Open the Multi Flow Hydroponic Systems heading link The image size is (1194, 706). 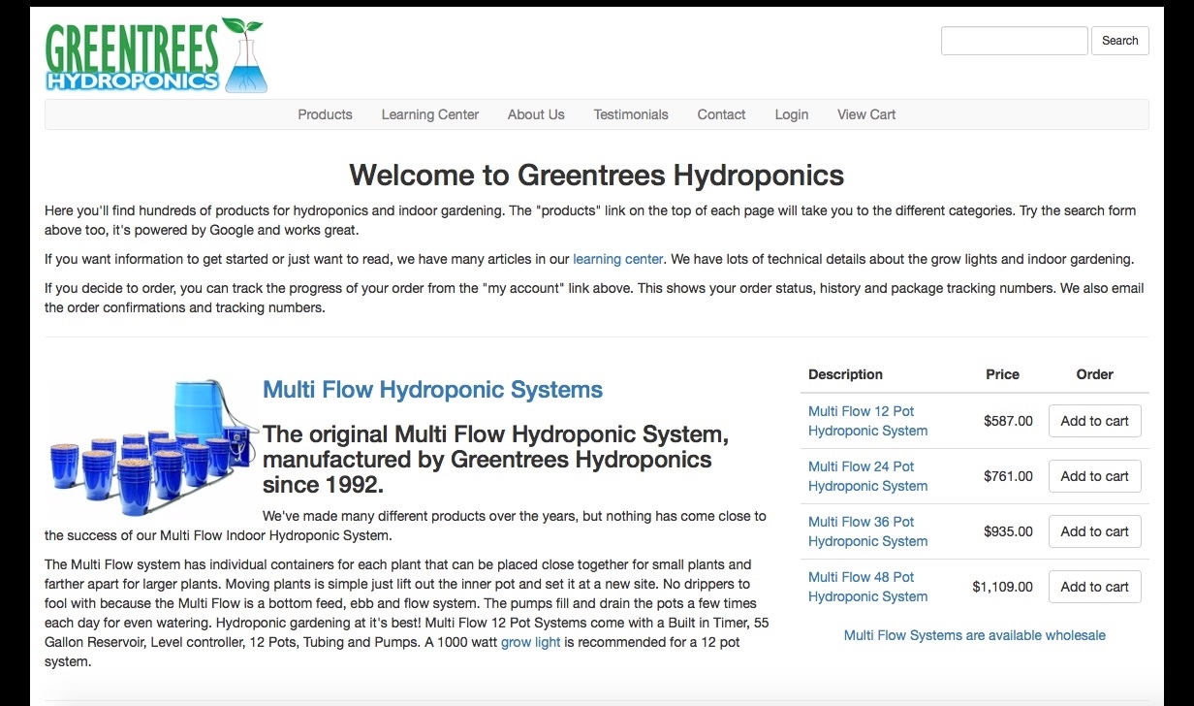432,390
